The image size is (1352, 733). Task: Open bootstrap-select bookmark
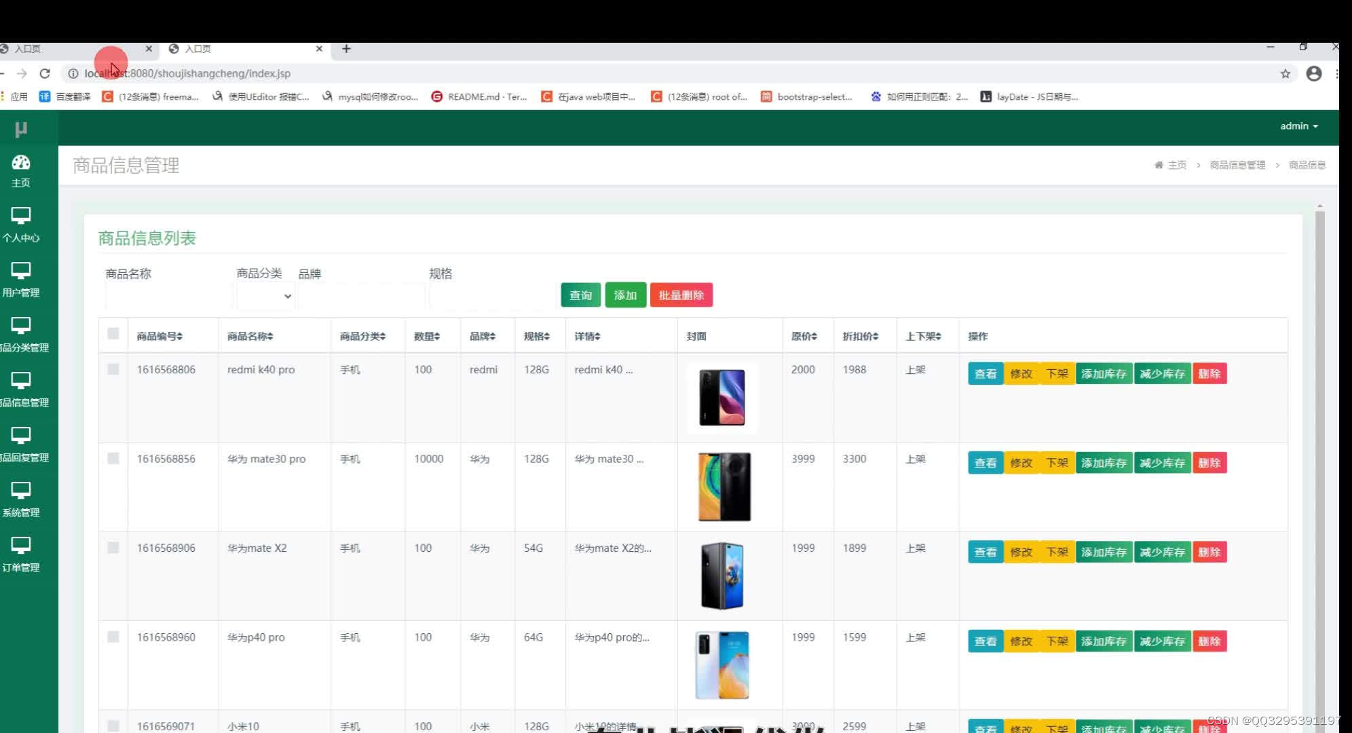point(806,97)
